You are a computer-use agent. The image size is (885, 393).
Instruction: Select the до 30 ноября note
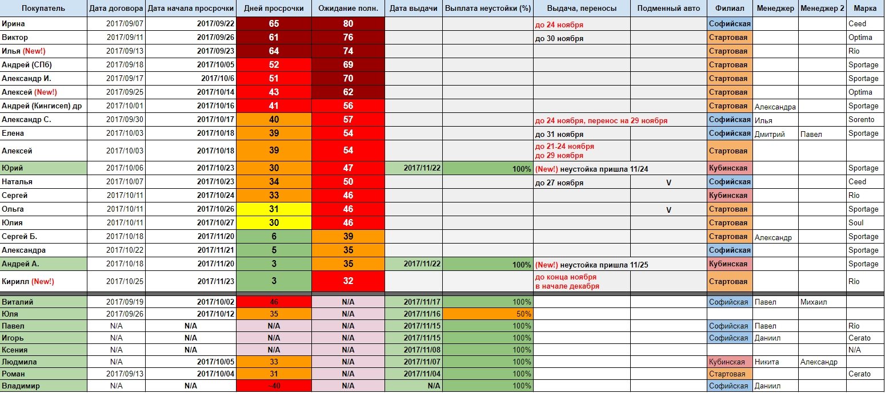[582, 38]
